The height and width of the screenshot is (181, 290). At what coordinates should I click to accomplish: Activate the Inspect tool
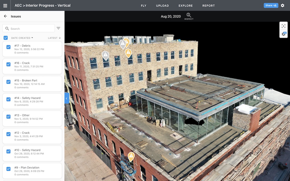click(189, 17)
